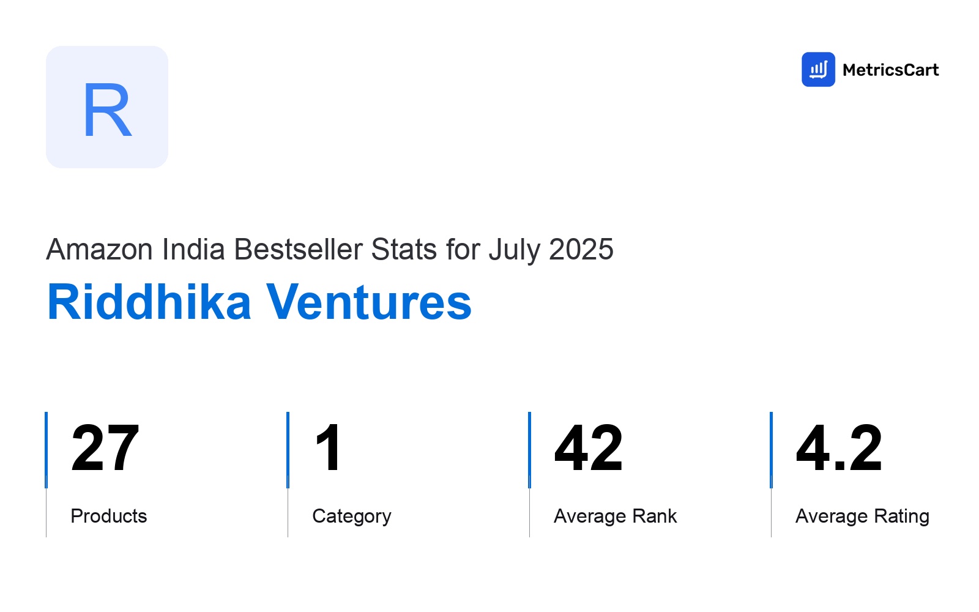
Task: Click the 4.2 average rating value
Action: 839,449
